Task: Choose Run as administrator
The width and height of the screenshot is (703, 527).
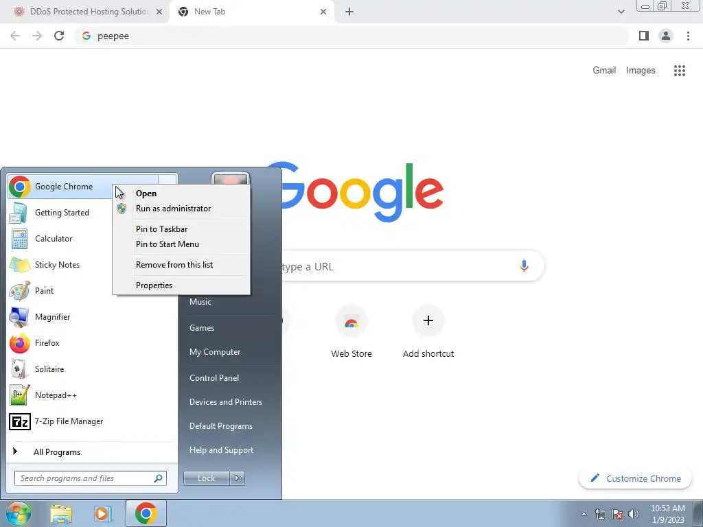Action: (x=173, y=209)
